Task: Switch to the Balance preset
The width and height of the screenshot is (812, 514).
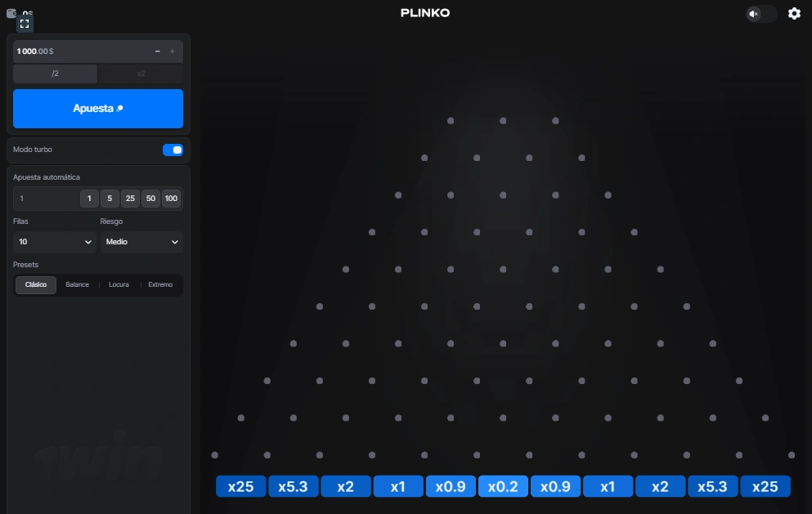Action: pyautogui.click(x=77, y=284)
